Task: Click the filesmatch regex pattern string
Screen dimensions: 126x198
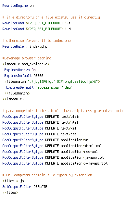Action: point(63,81)
